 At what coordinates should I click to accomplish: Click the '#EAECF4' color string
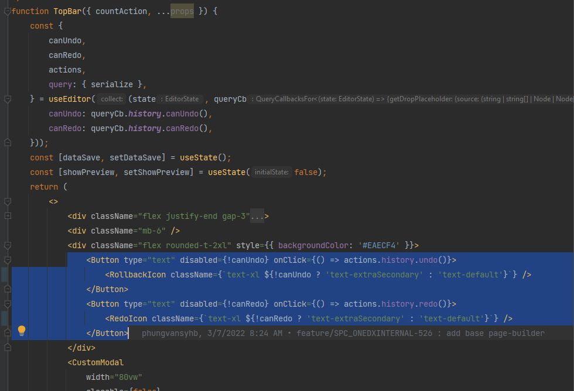[379, 245]
